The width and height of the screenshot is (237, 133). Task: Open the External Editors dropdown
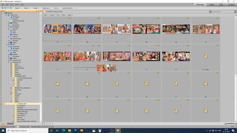[x=68, y=8]
